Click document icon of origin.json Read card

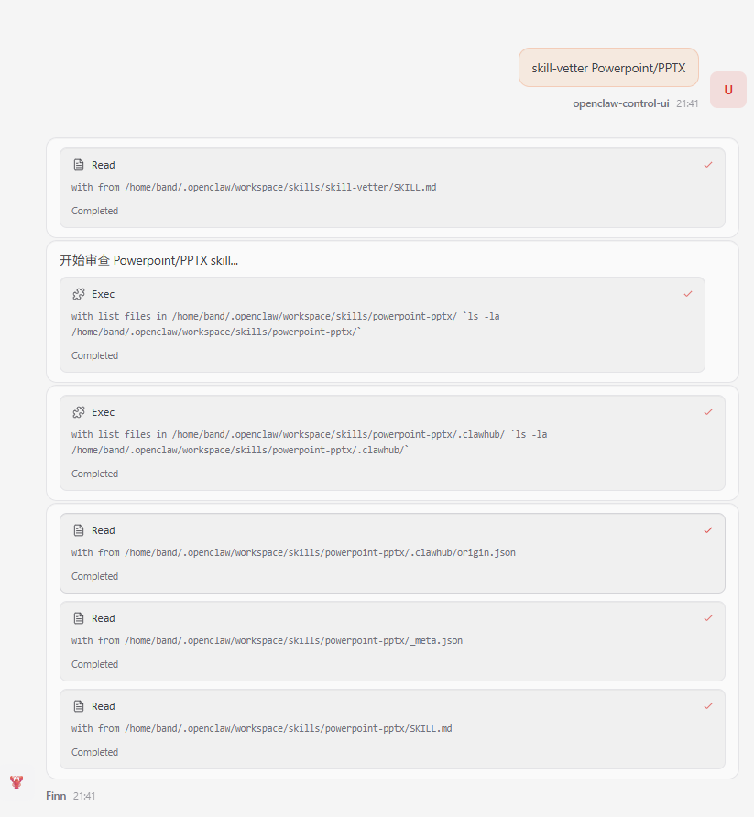[x=79, y=530]
